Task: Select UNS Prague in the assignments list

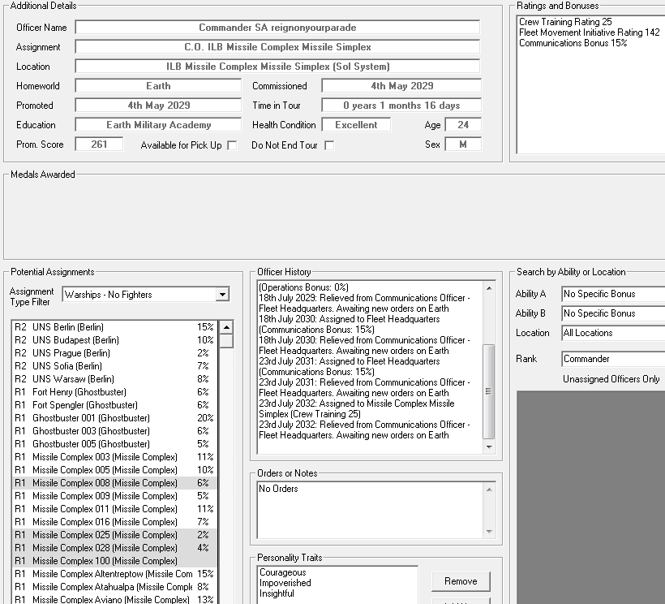Action: [x=114, y=353]
